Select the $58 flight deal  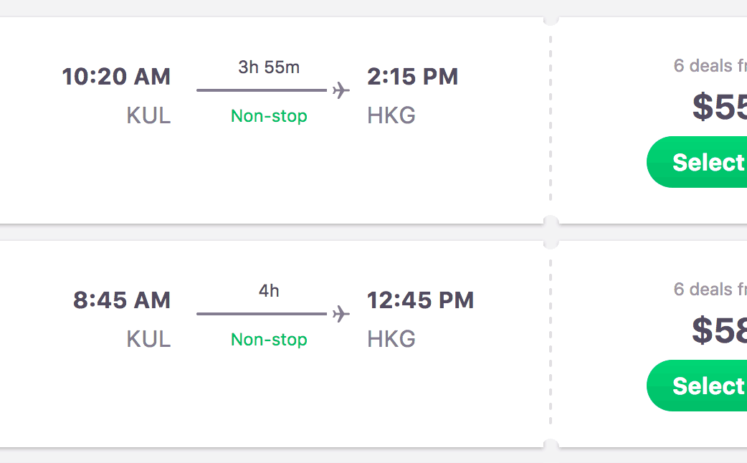(699, 386)
